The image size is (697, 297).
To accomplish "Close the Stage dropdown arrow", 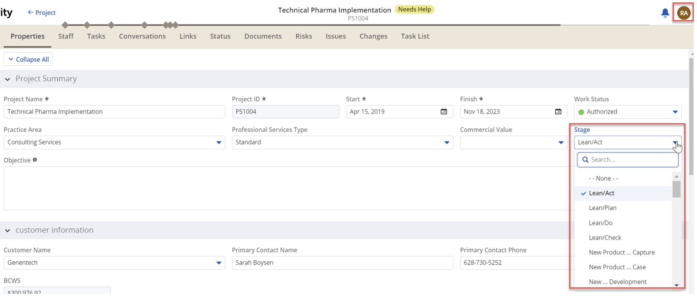I will (675, 142).
